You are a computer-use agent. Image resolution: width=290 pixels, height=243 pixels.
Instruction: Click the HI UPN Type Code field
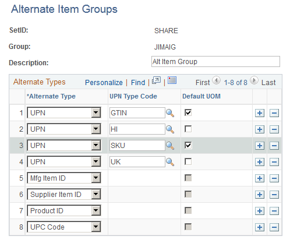137,129
